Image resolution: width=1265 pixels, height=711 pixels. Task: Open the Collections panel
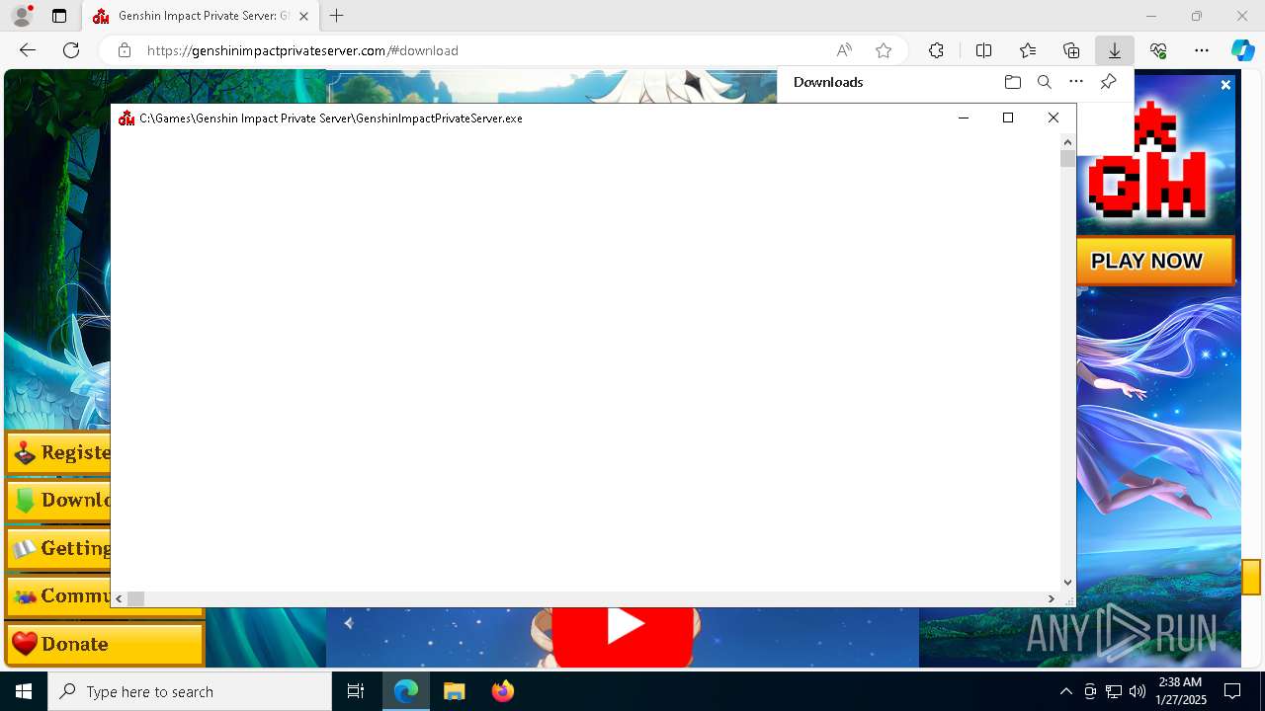[x=1071, y=50]
